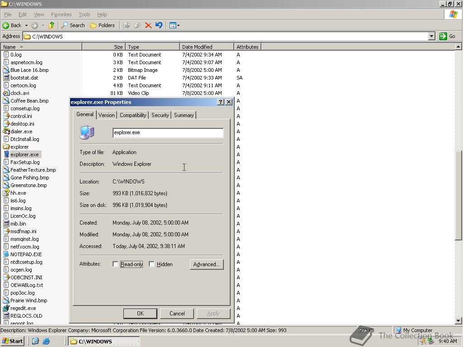Click the explorer.exe filename field

coord(168,133)
